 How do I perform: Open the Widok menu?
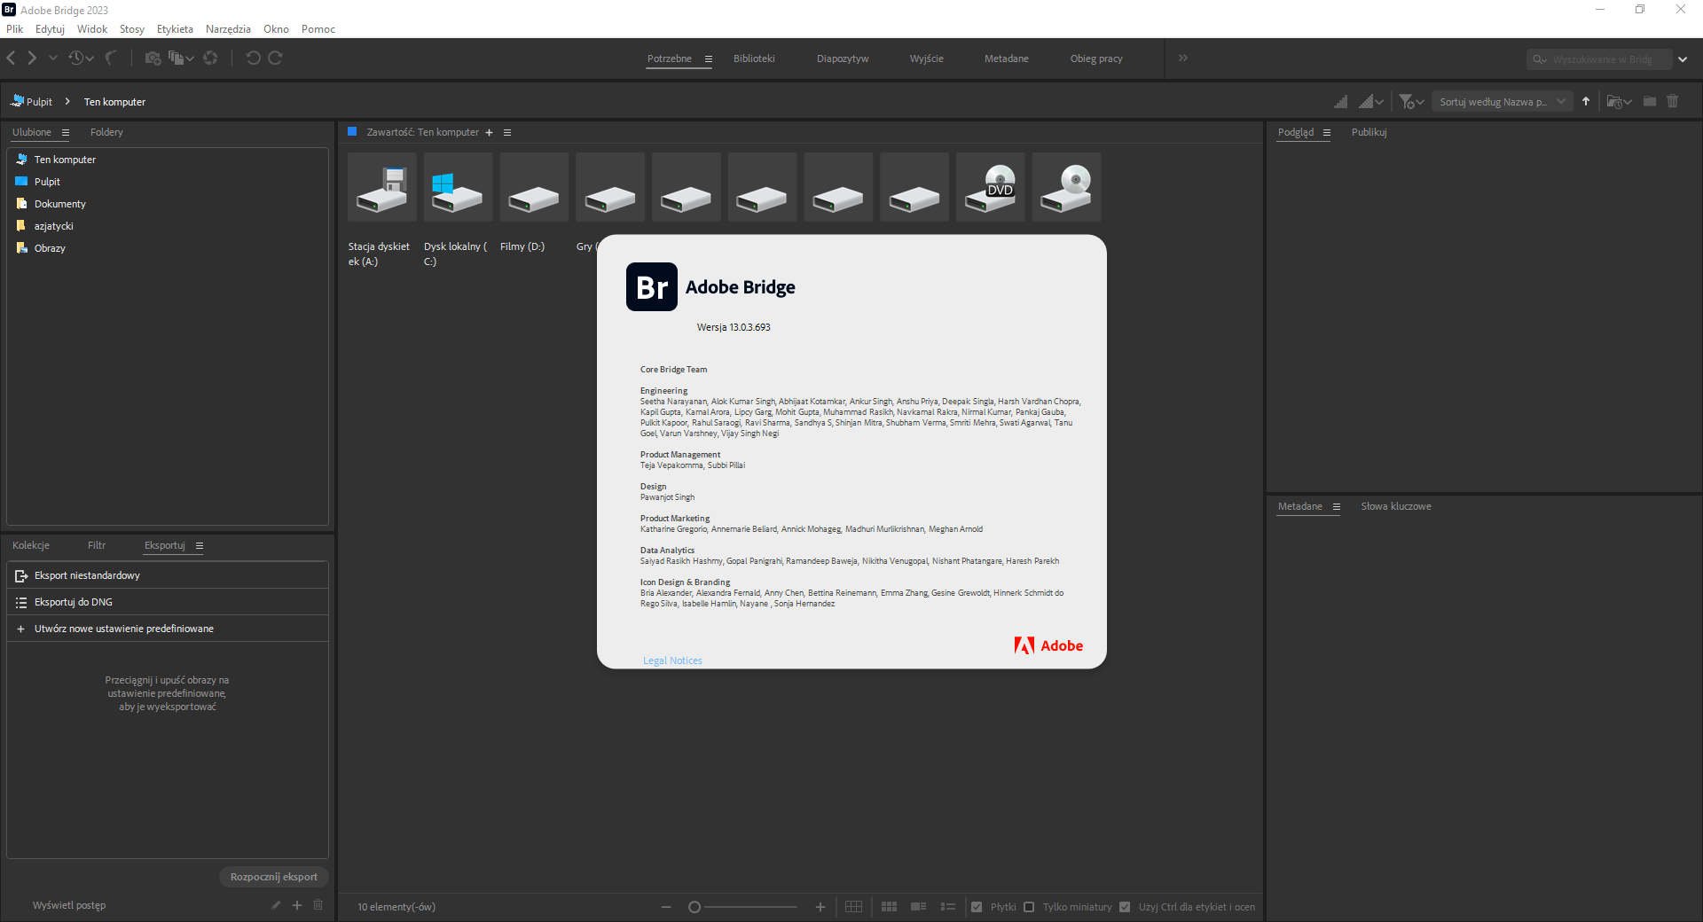[92, 29]
